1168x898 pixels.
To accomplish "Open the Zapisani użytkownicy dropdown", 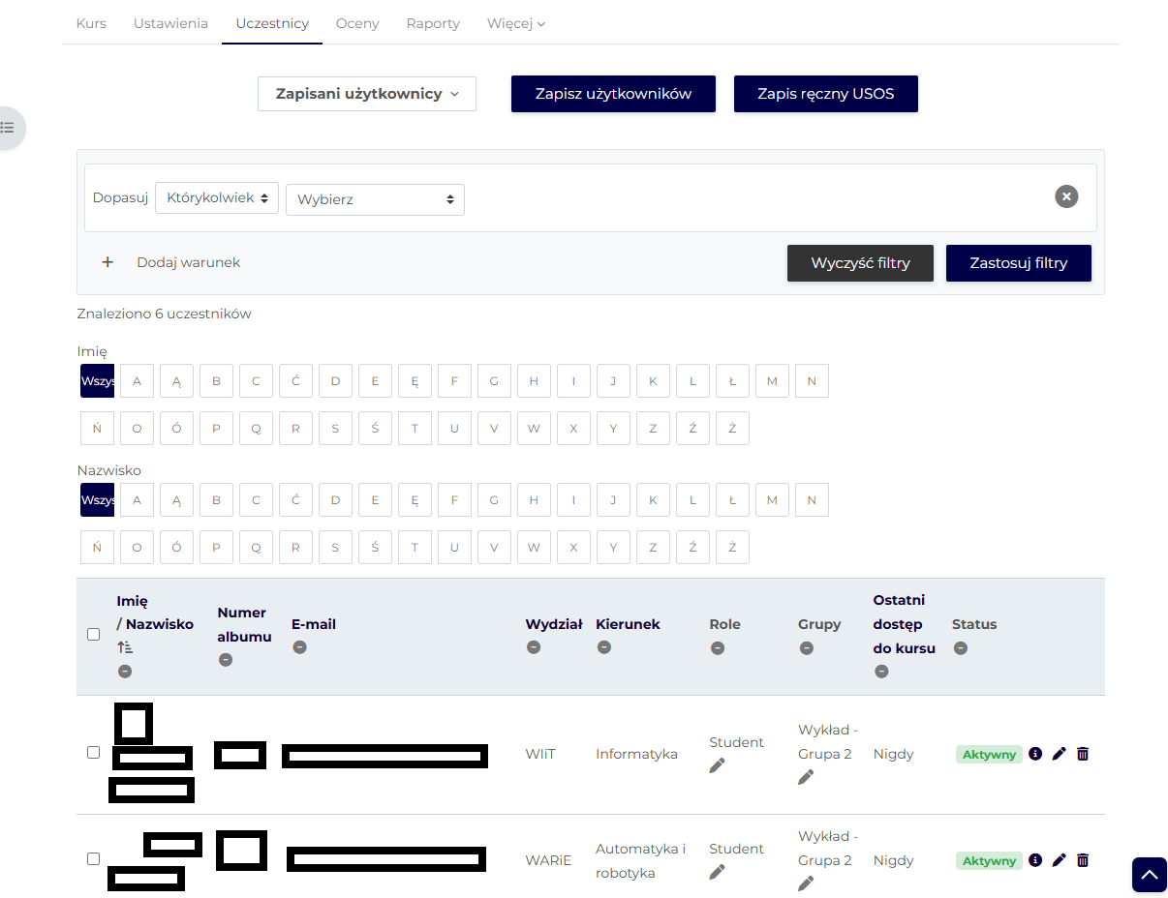I will (366, 94).
